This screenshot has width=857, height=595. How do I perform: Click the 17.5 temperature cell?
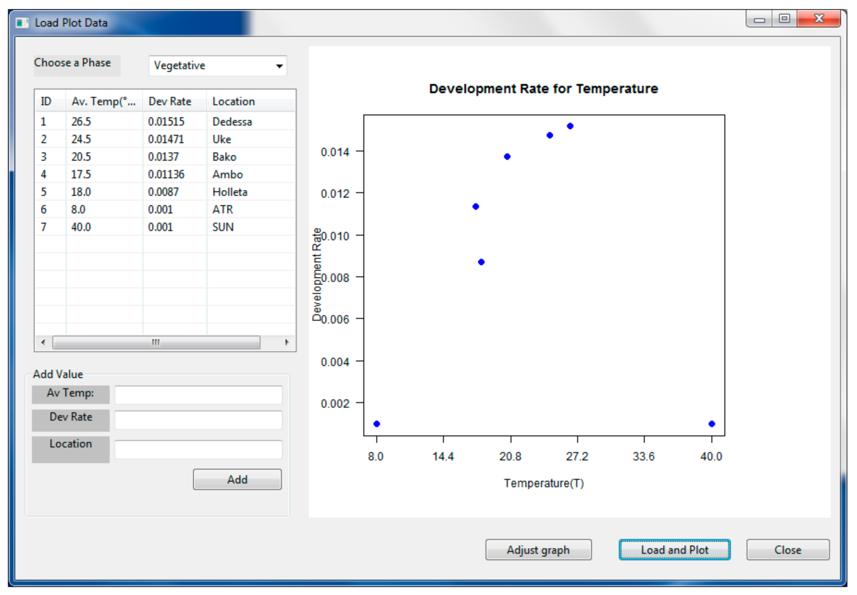click(x=81, y=174)
